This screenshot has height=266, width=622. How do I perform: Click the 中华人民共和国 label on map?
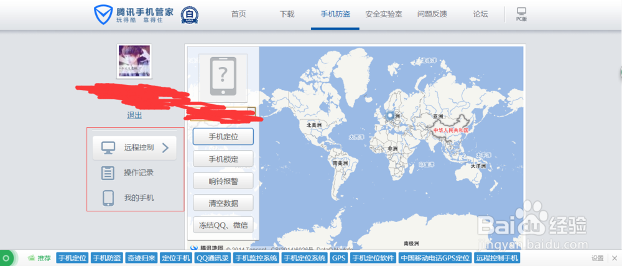tap(451, 130)
